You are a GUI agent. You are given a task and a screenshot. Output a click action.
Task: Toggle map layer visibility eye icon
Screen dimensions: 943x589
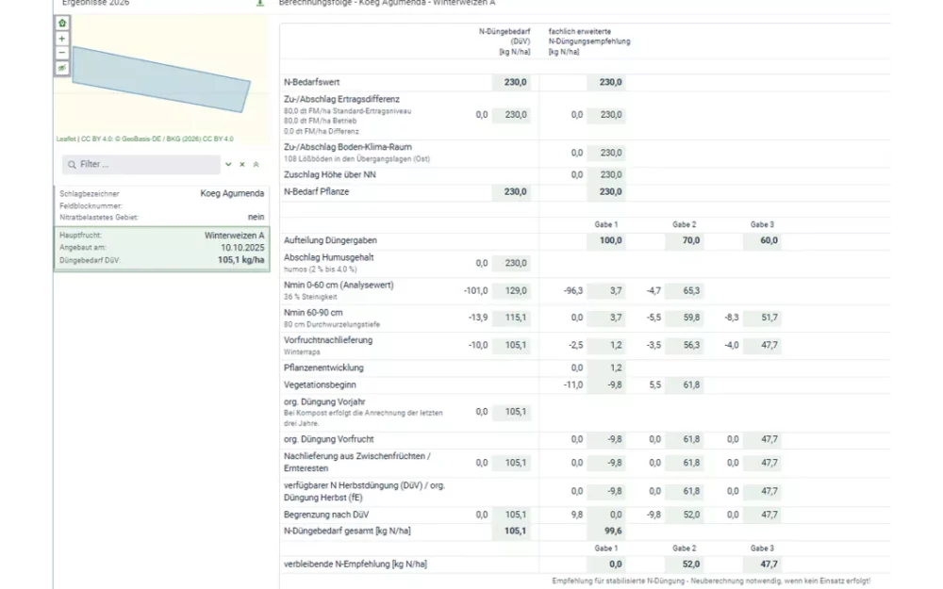coord(62,68)
